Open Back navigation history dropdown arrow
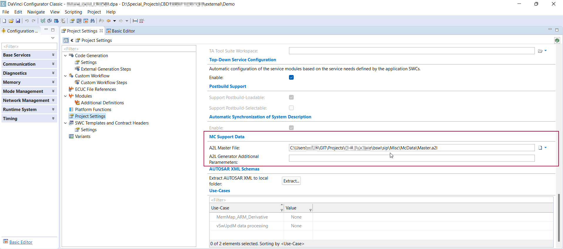The height and width of the screenshot is (249, 563). pyautogui.click(x=114, y=21)
